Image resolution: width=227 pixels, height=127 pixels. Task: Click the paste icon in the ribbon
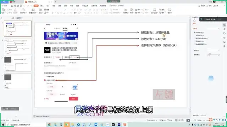coord(3,10)
